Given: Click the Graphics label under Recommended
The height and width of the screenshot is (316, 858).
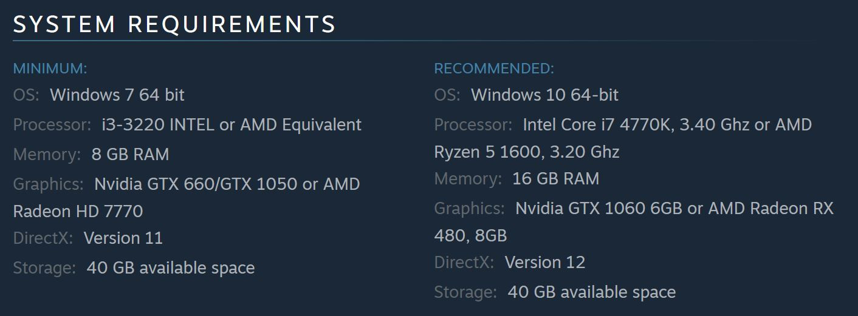Looking at the screenshot, I should [469, 209].
